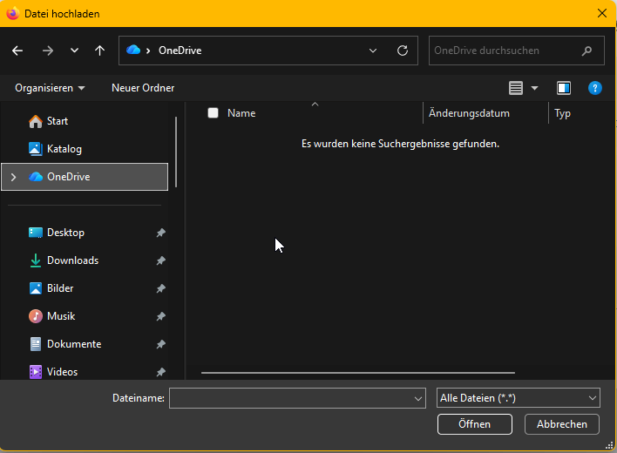
Task: Open the Alle Dateien file type dropdown
Action: pos(518,398)
